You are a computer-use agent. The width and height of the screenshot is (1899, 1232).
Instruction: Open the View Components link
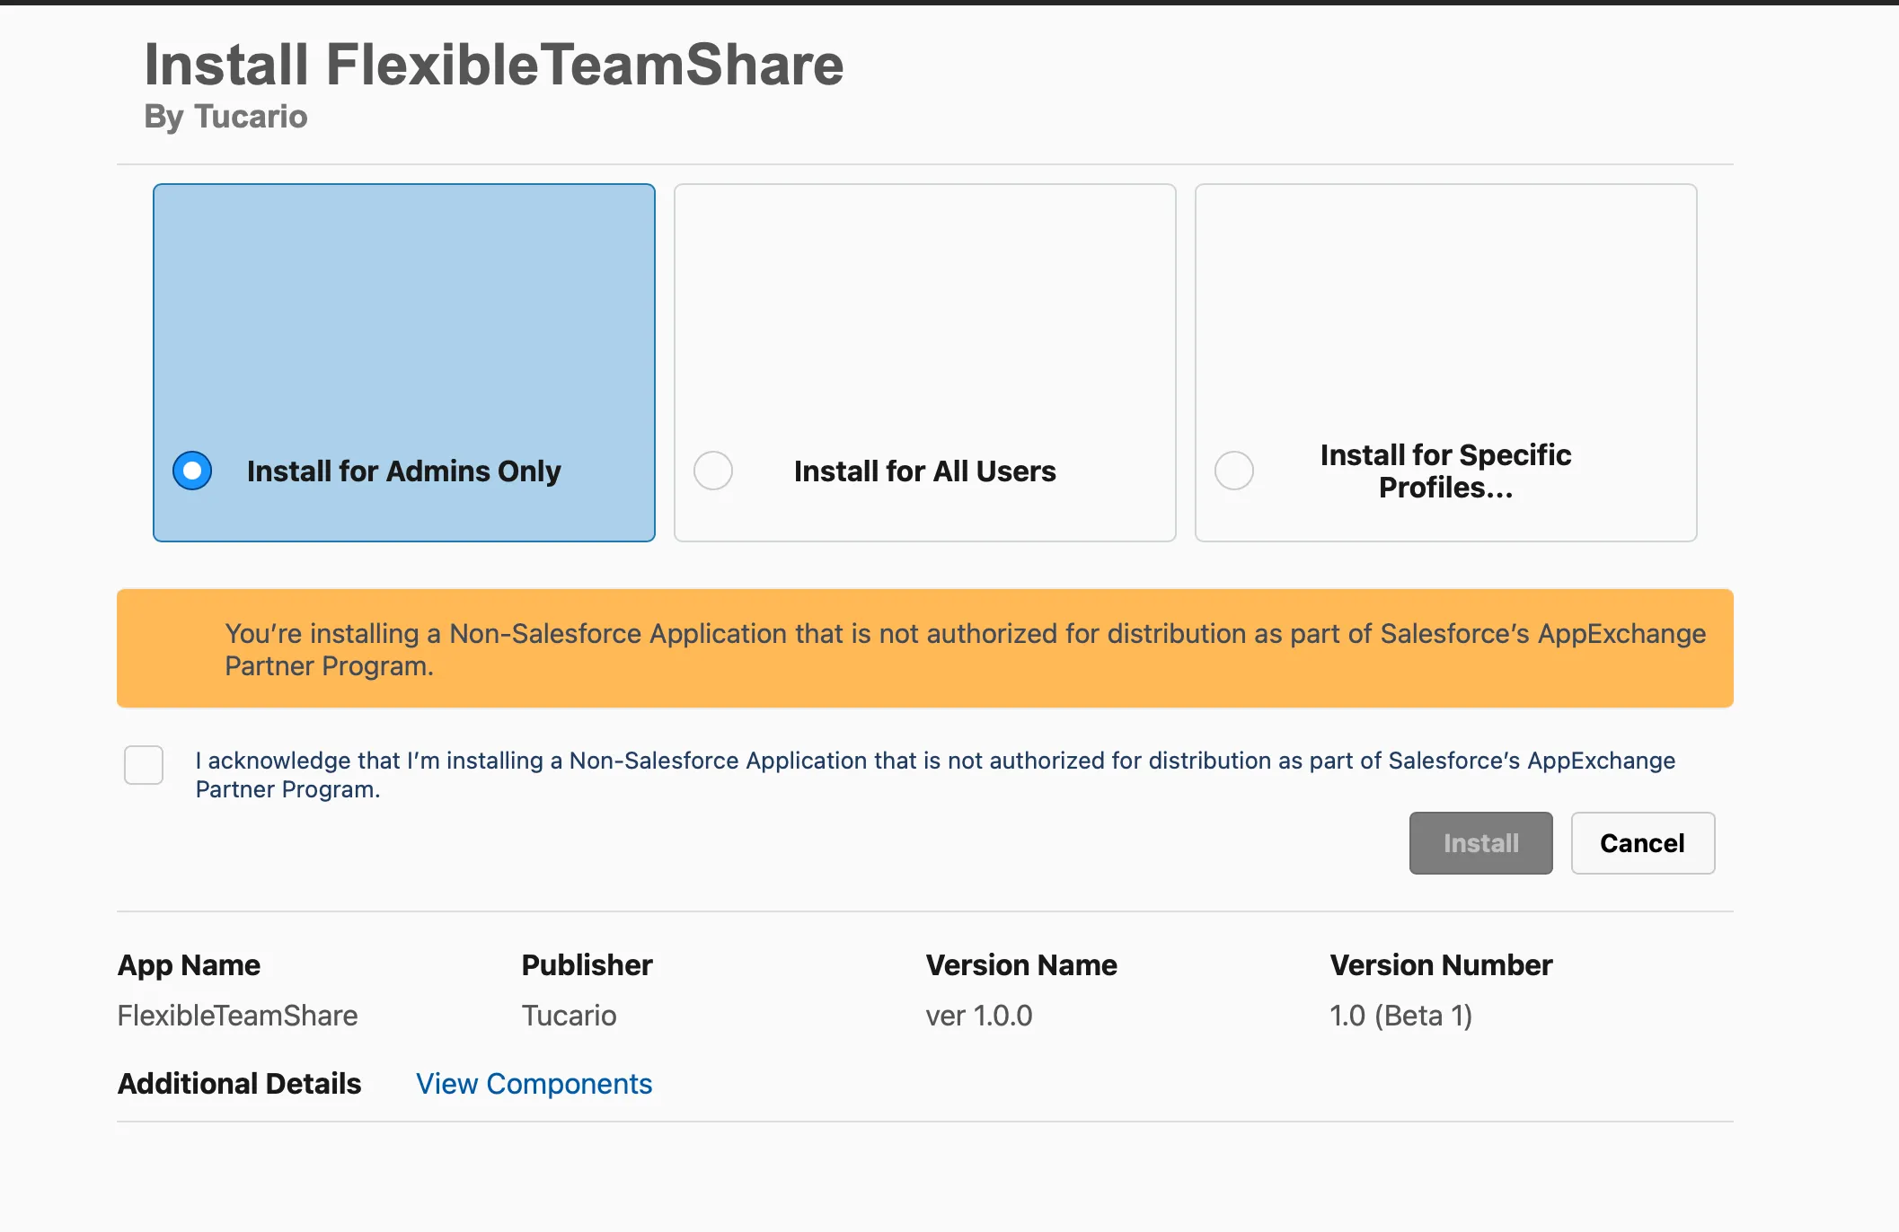point(534,1084)
